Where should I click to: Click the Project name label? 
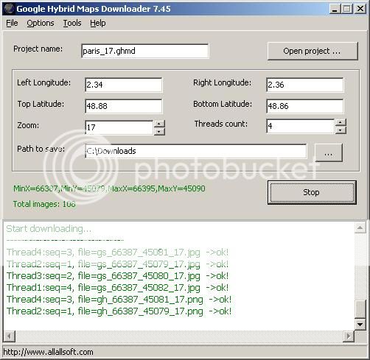click(38, 49)
